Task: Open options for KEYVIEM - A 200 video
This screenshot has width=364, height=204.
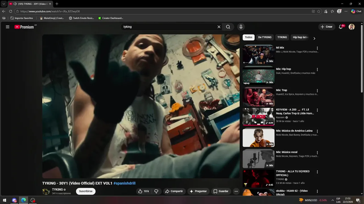Action: [x=317, y=110]
